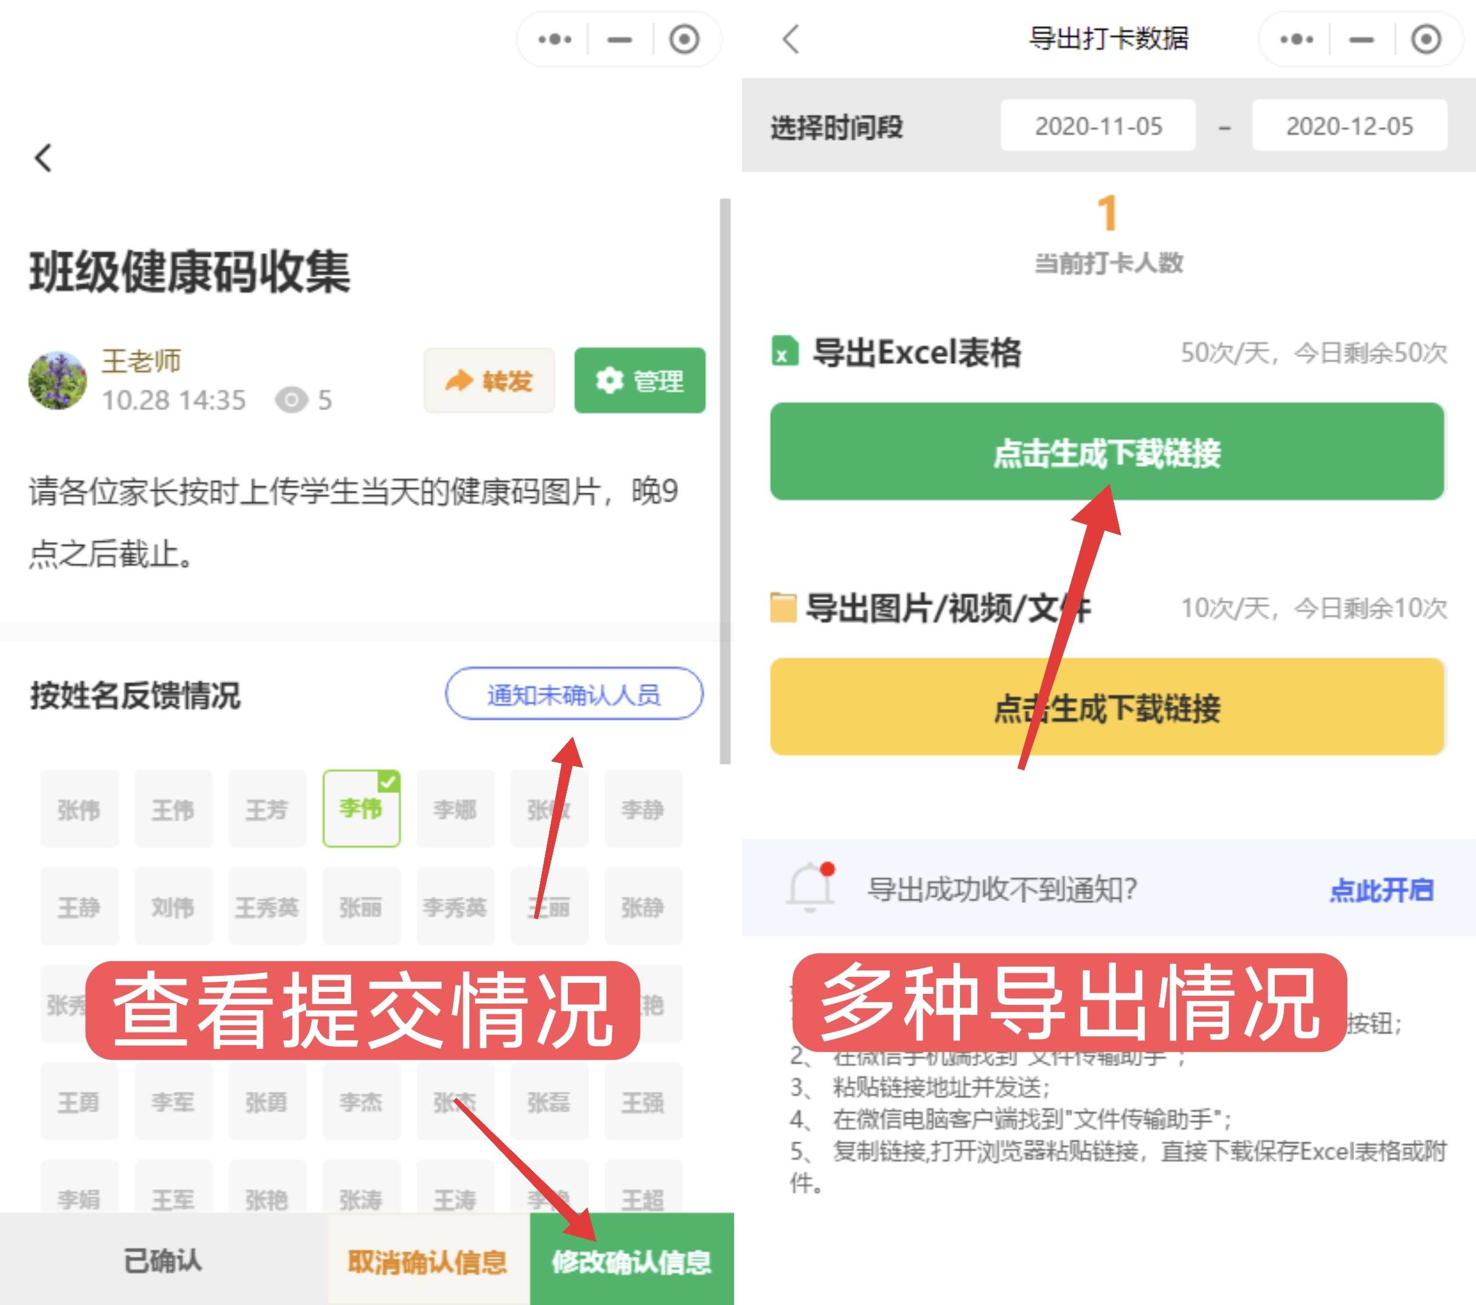
Task: Open end date picker 2020-12-05
Action: pos(1349,126)
